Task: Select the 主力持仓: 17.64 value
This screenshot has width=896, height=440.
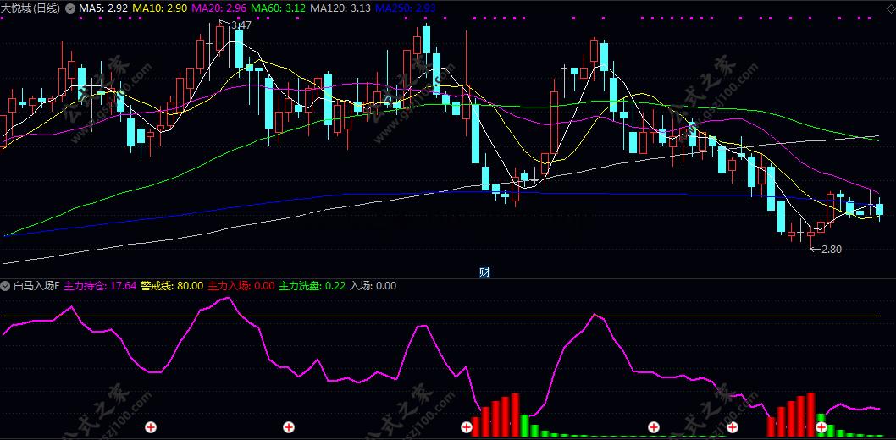Action: click(x=100, y=285)
